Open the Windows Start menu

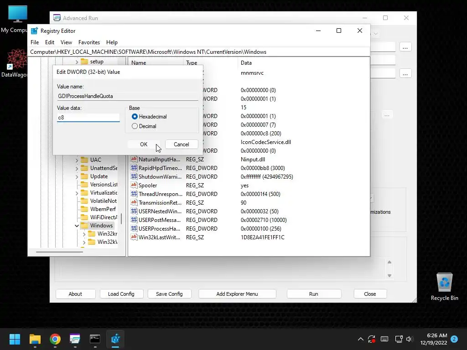15,339
